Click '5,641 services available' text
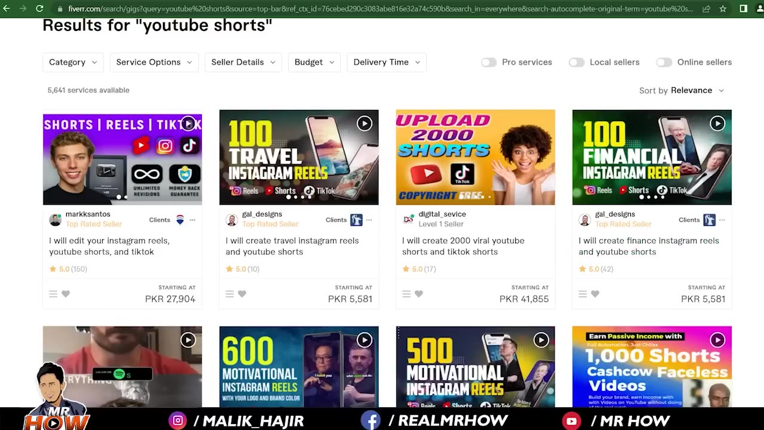Viewport: 764px width, 430px height. [x=88, y=90]
